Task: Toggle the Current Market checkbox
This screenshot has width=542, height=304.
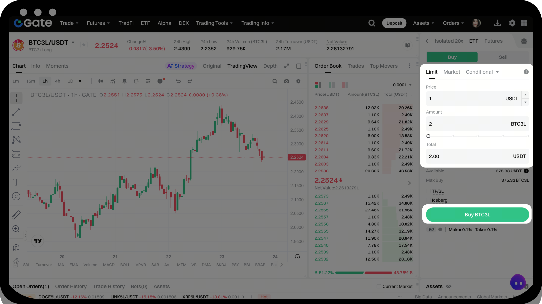Action: [x=379, y=286]
